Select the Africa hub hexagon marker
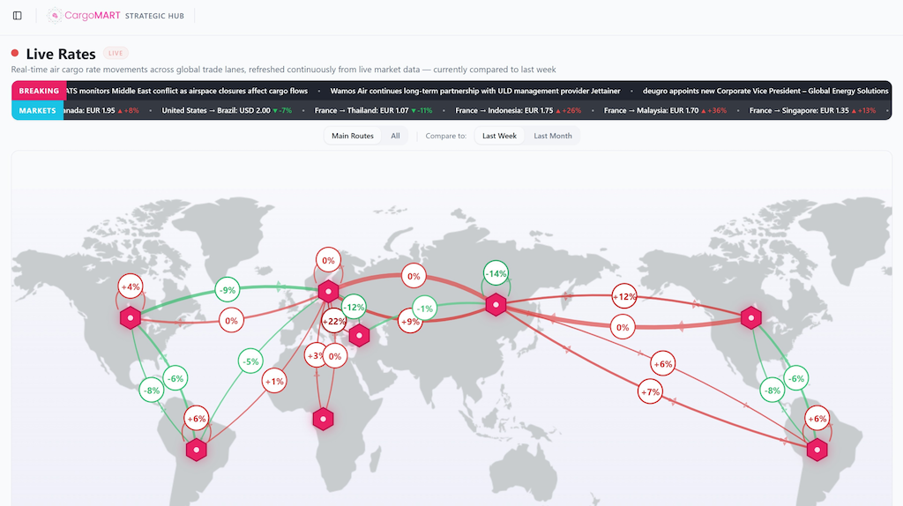This screenshot has width=903, height=506. (x=324, y=420)
